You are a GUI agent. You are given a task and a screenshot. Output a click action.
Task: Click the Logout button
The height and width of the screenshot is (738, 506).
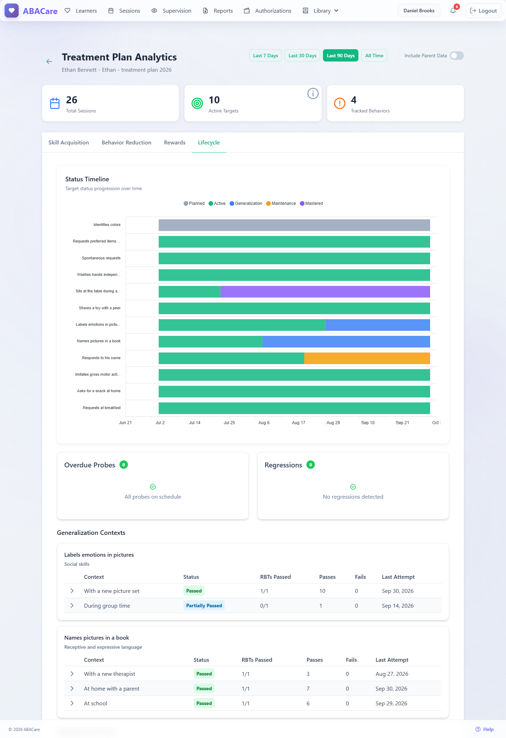point(484,11)
